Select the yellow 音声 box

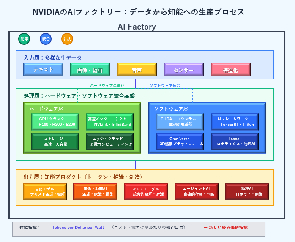137,69
